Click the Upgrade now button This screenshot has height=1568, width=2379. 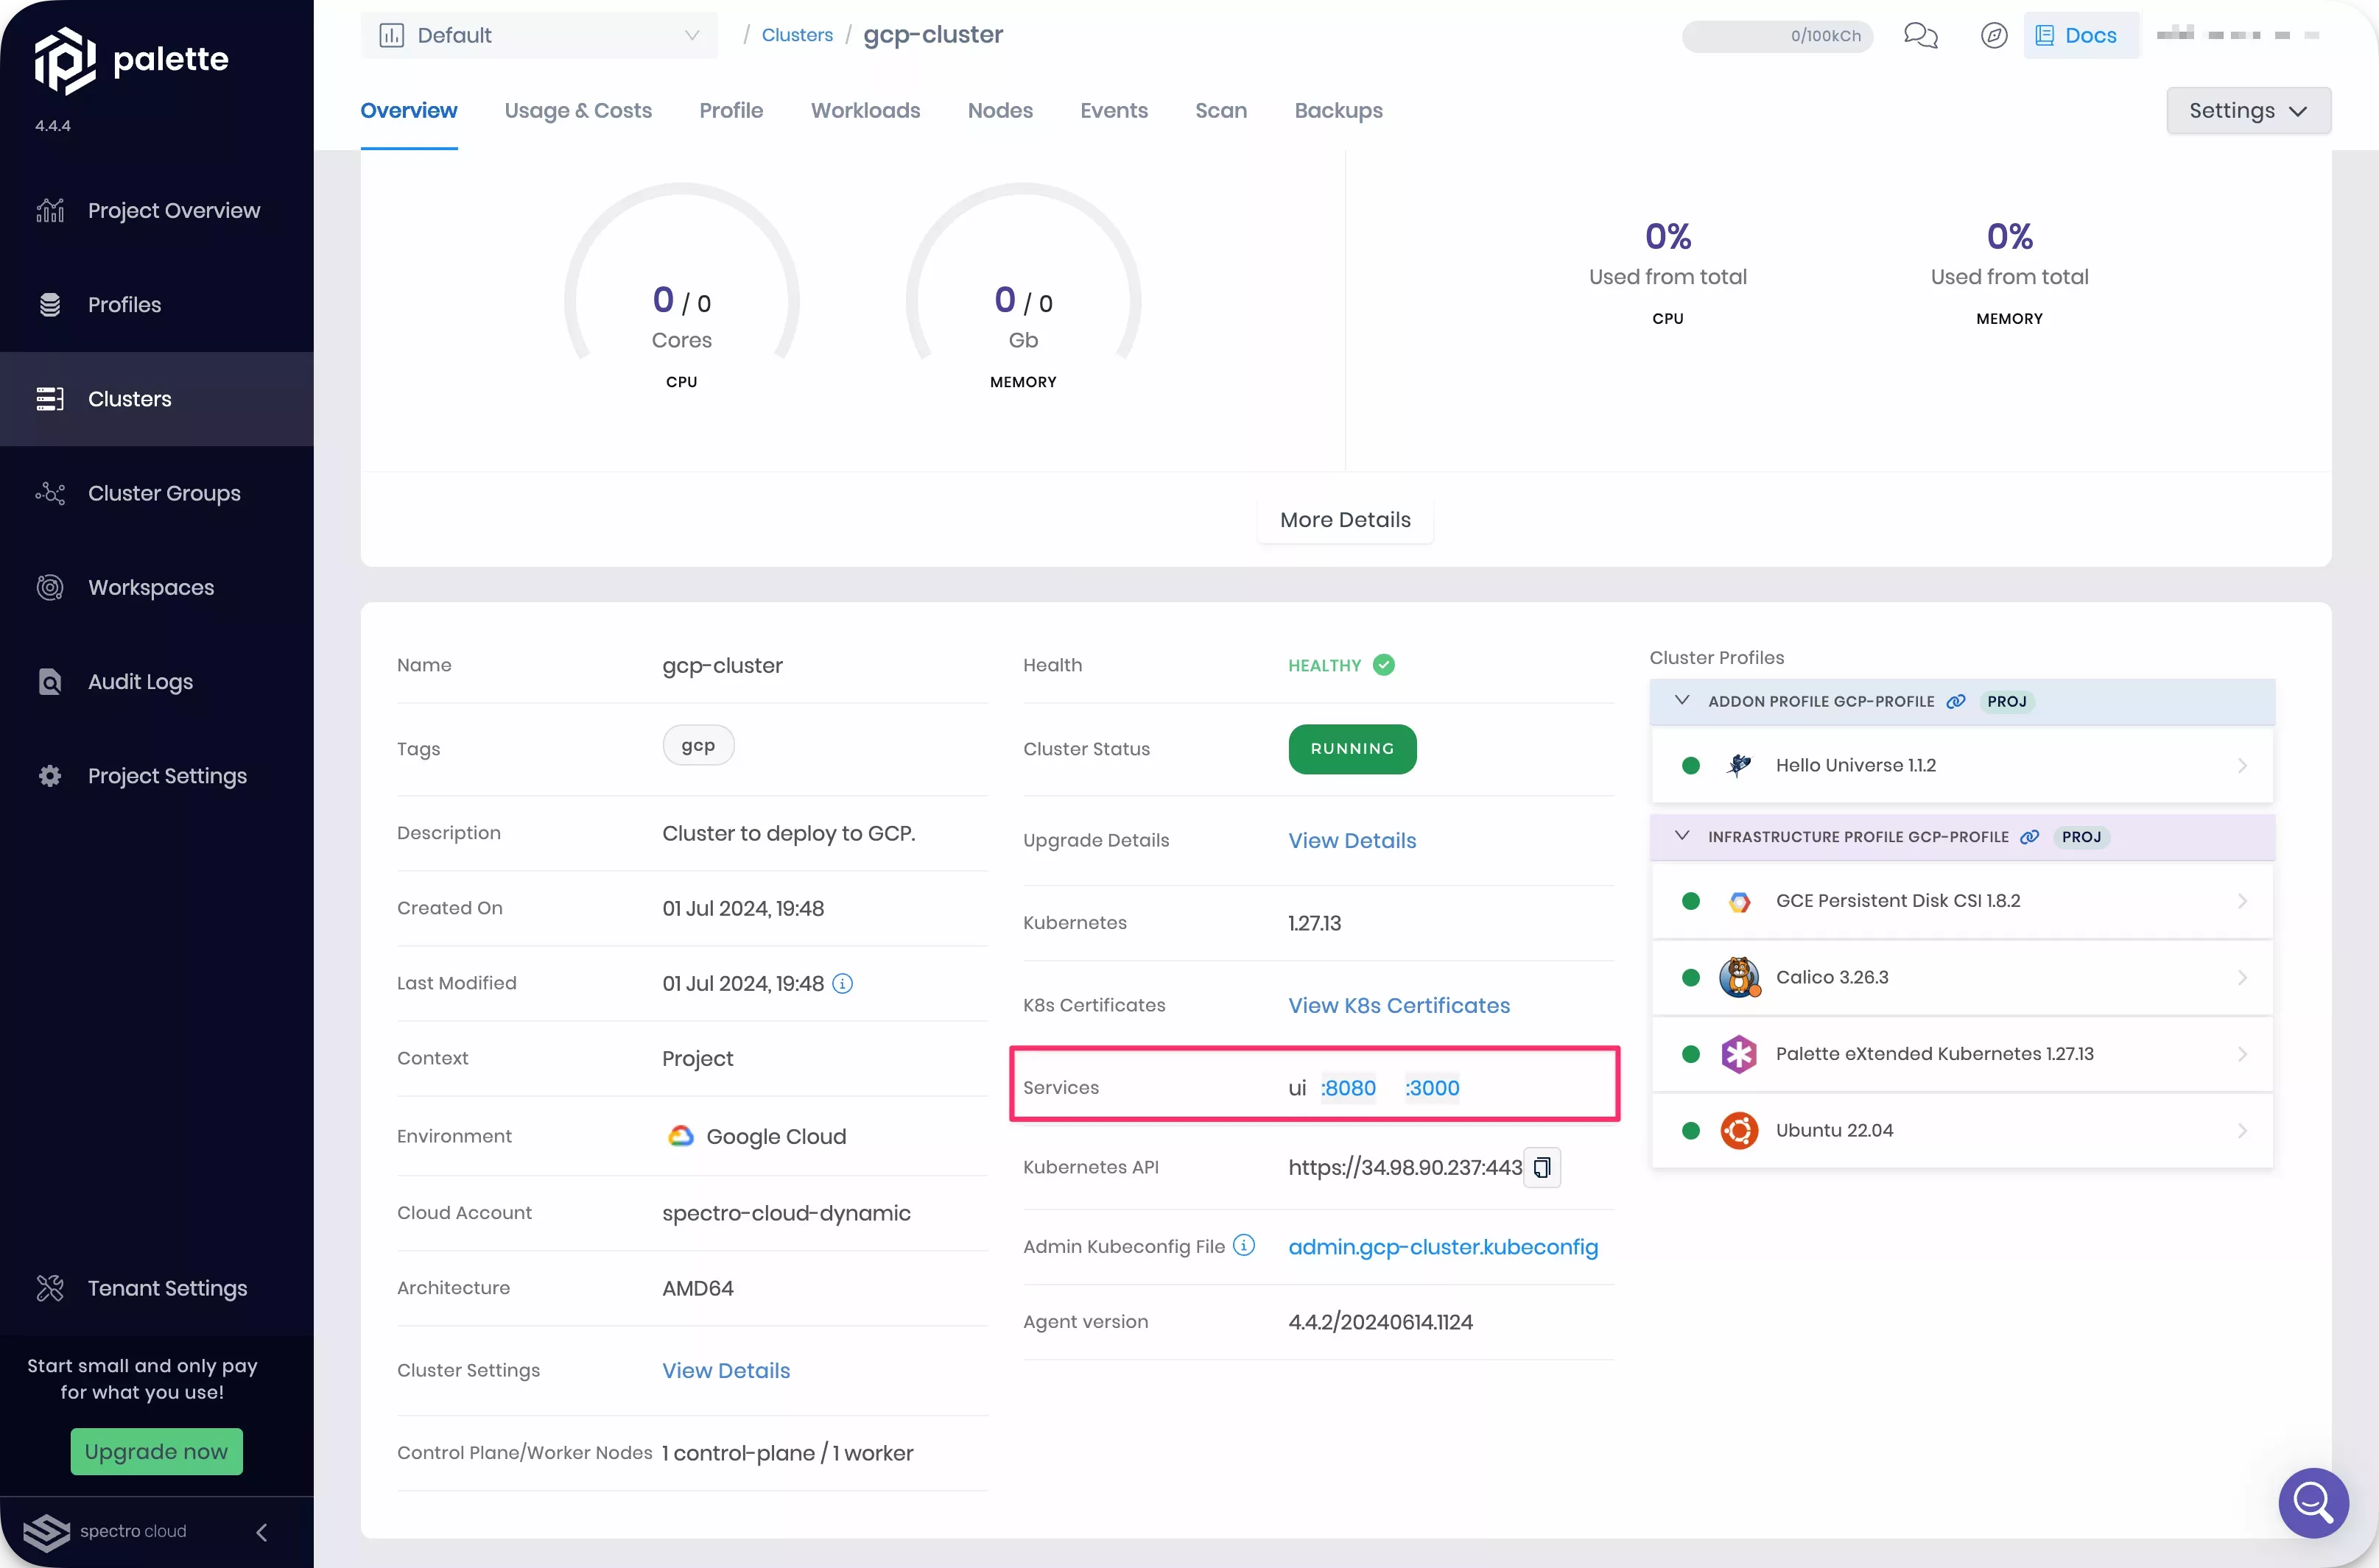coord(156,1451)
